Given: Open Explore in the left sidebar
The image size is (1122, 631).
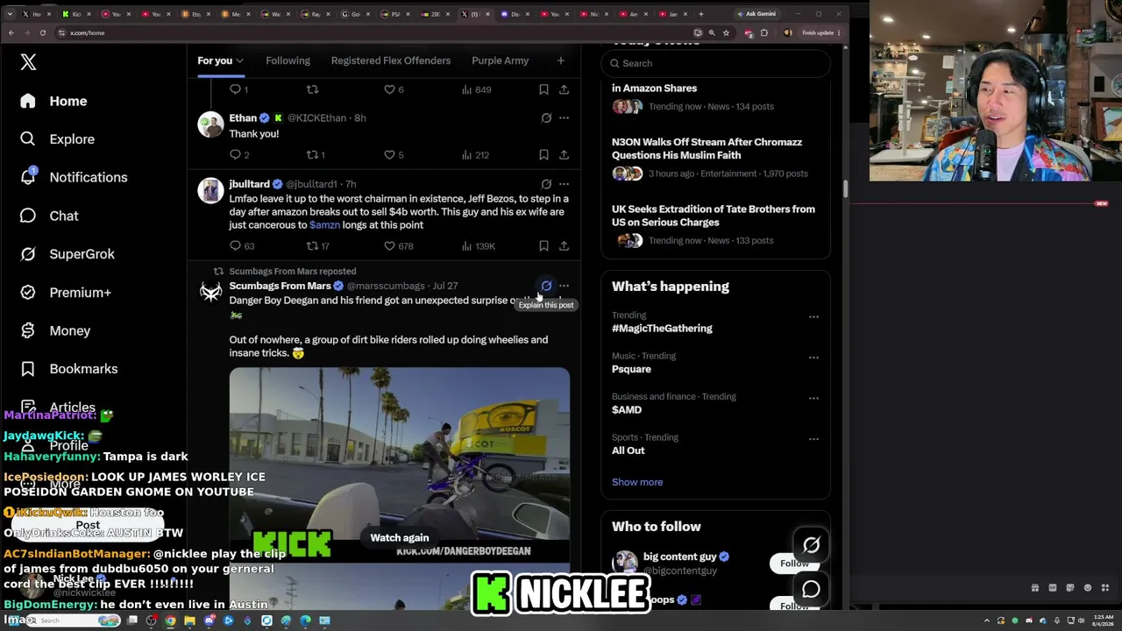Looking at the screenshot, I should [57, 139].
